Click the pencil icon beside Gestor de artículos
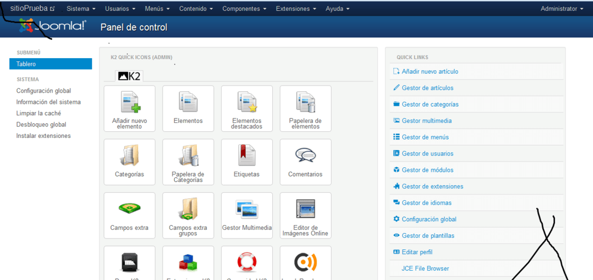 coord(396,88)
